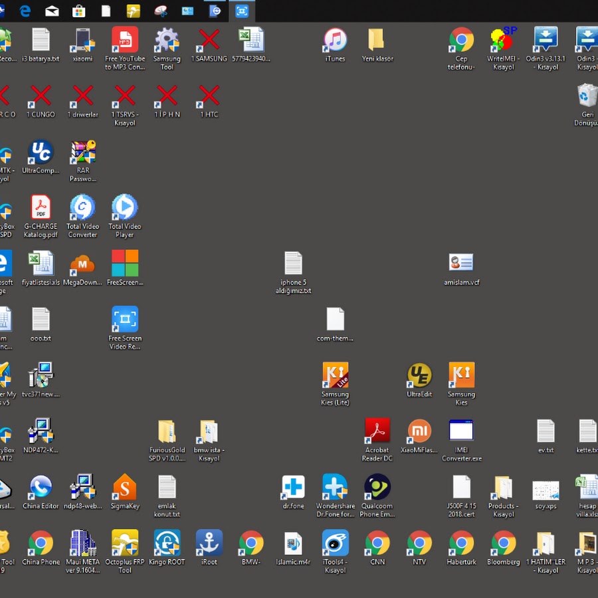Click the Microsoft Edge taskbar icon
Image resolution: width=598 pixels, height=598 pixels.
(x=25, y=11)
